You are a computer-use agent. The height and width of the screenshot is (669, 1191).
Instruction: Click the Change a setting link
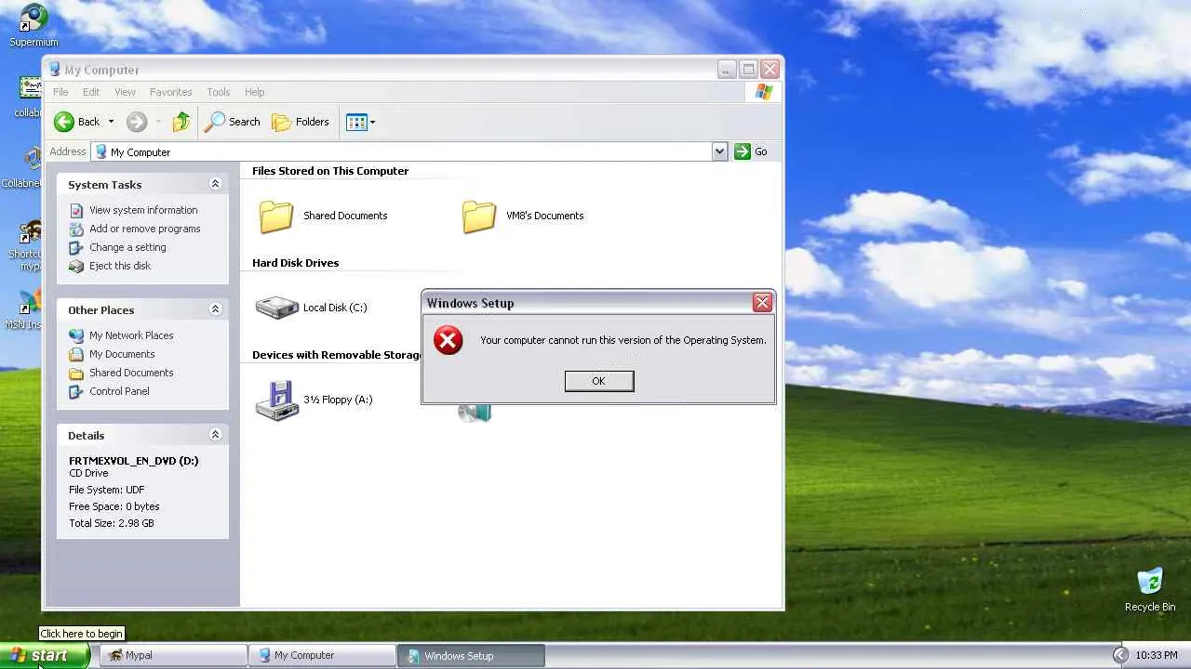127,247
